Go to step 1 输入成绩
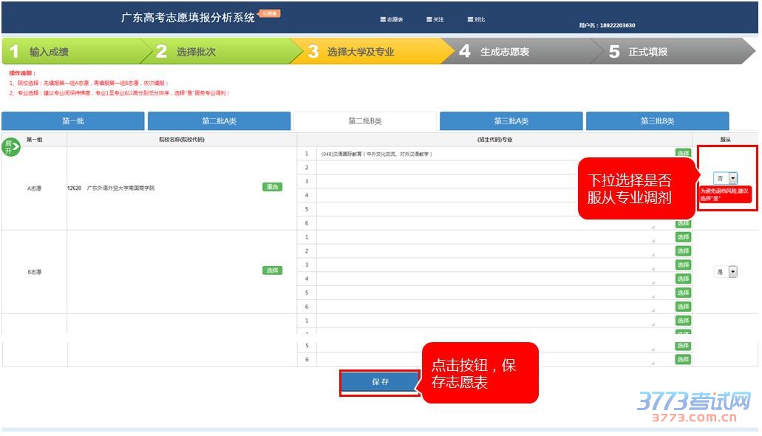 [70, 52]
